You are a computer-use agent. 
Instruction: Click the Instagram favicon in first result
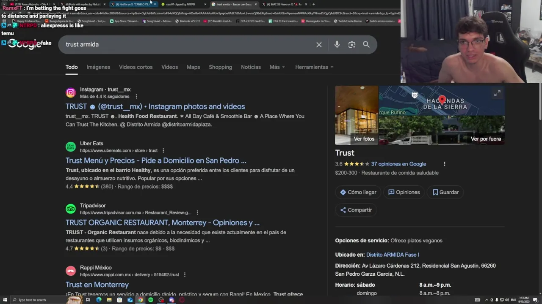point(71,93)
